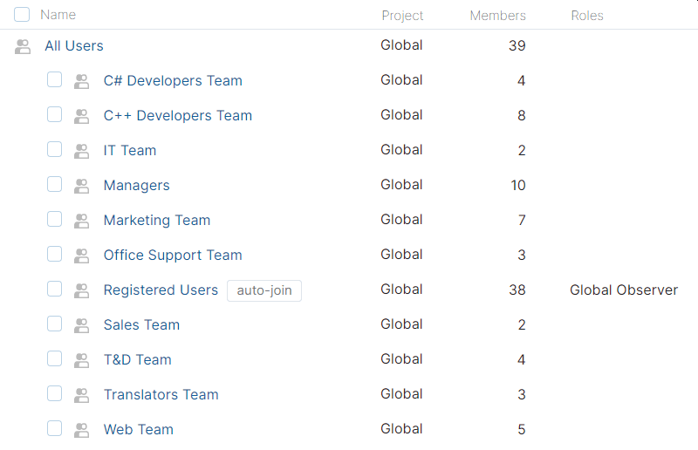The height and width of the screenshot is (450, 698).
Task: Click the C++ Developers Team group icon
Action: pyautogui.click(x=81, y=116)
